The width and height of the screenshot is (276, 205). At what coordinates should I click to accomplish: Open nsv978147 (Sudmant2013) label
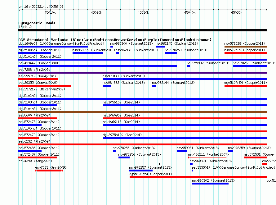point(124,76)
